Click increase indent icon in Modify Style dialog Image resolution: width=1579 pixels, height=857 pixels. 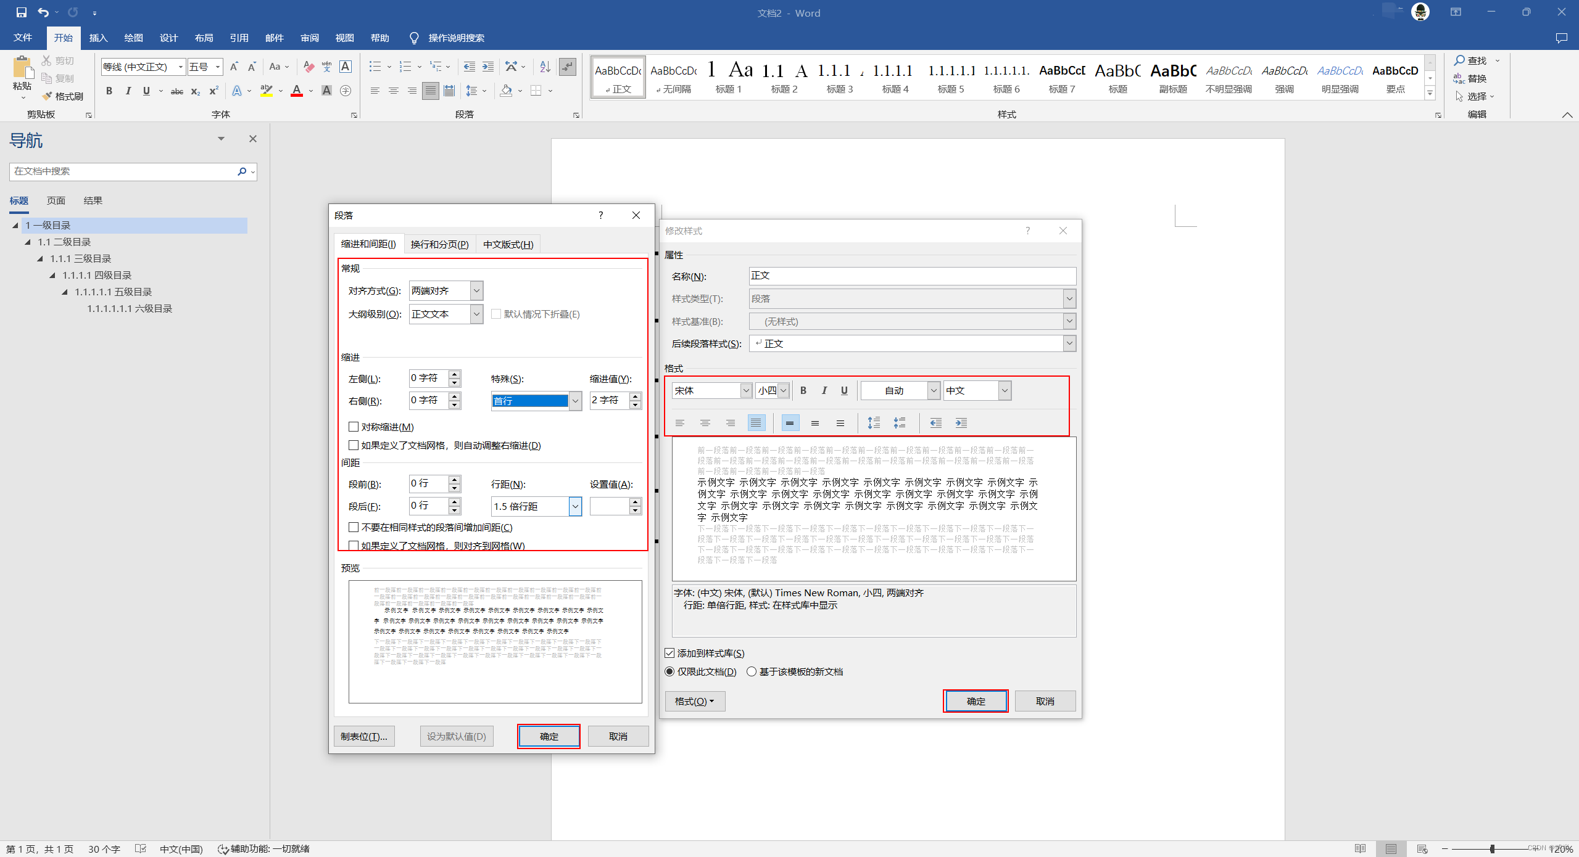click(x=961, y=423)
